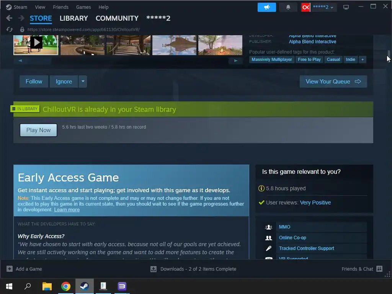
Task: Go forward with the right arrow
Action: [21, 18]
